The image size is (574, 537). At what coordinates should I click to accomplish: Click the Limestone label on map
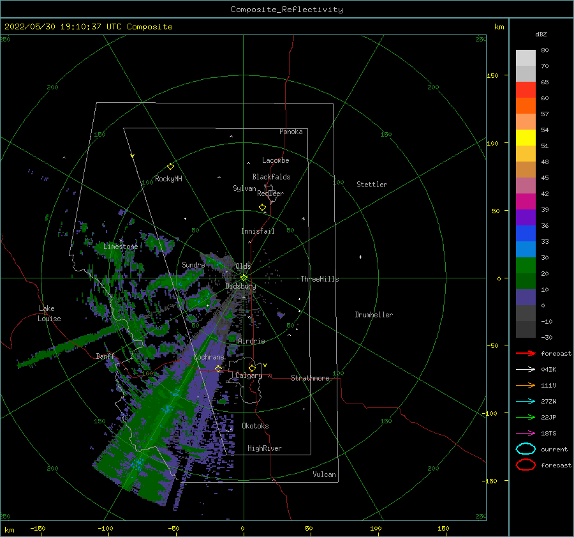pos(121,246)
